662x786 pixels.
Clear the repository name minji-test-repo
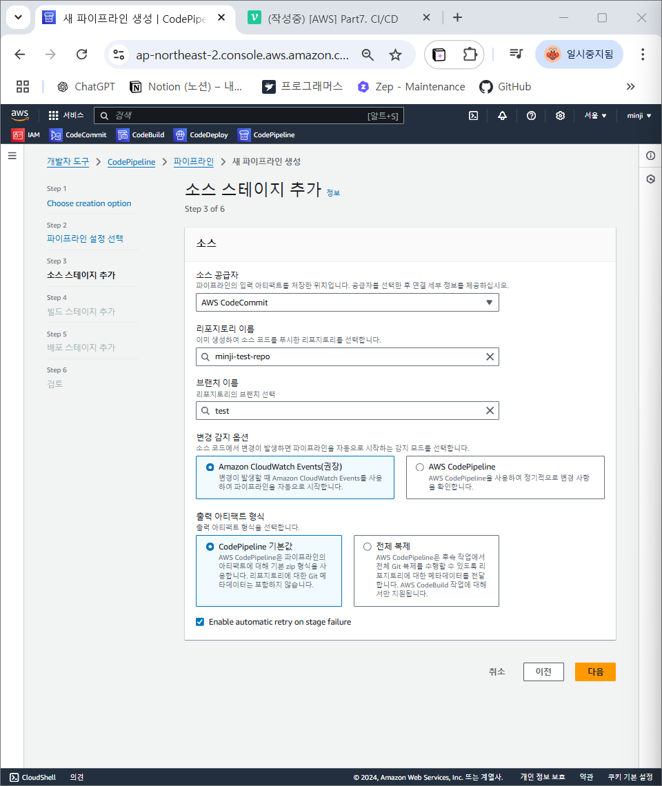[x=490, y=357]
